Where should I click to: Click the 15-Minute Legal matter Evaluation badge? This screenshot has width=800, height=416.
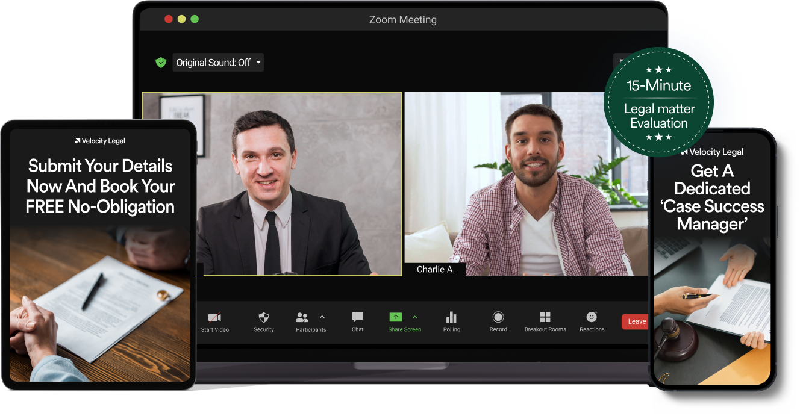pos(659,104)
